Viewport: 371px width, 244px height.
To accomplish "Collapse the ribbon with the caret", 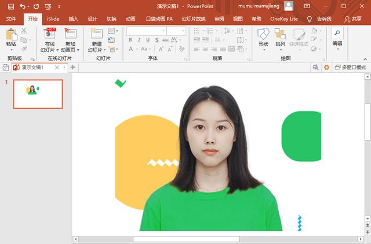I will click(365, 59).
